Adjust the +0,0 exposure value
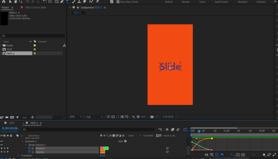This screenshot has width=278, height=159. tap(143, 117)
